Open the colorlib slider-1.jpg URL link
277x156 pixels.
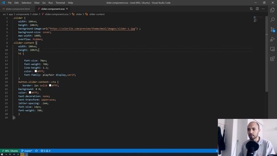(x=92, y=29)
